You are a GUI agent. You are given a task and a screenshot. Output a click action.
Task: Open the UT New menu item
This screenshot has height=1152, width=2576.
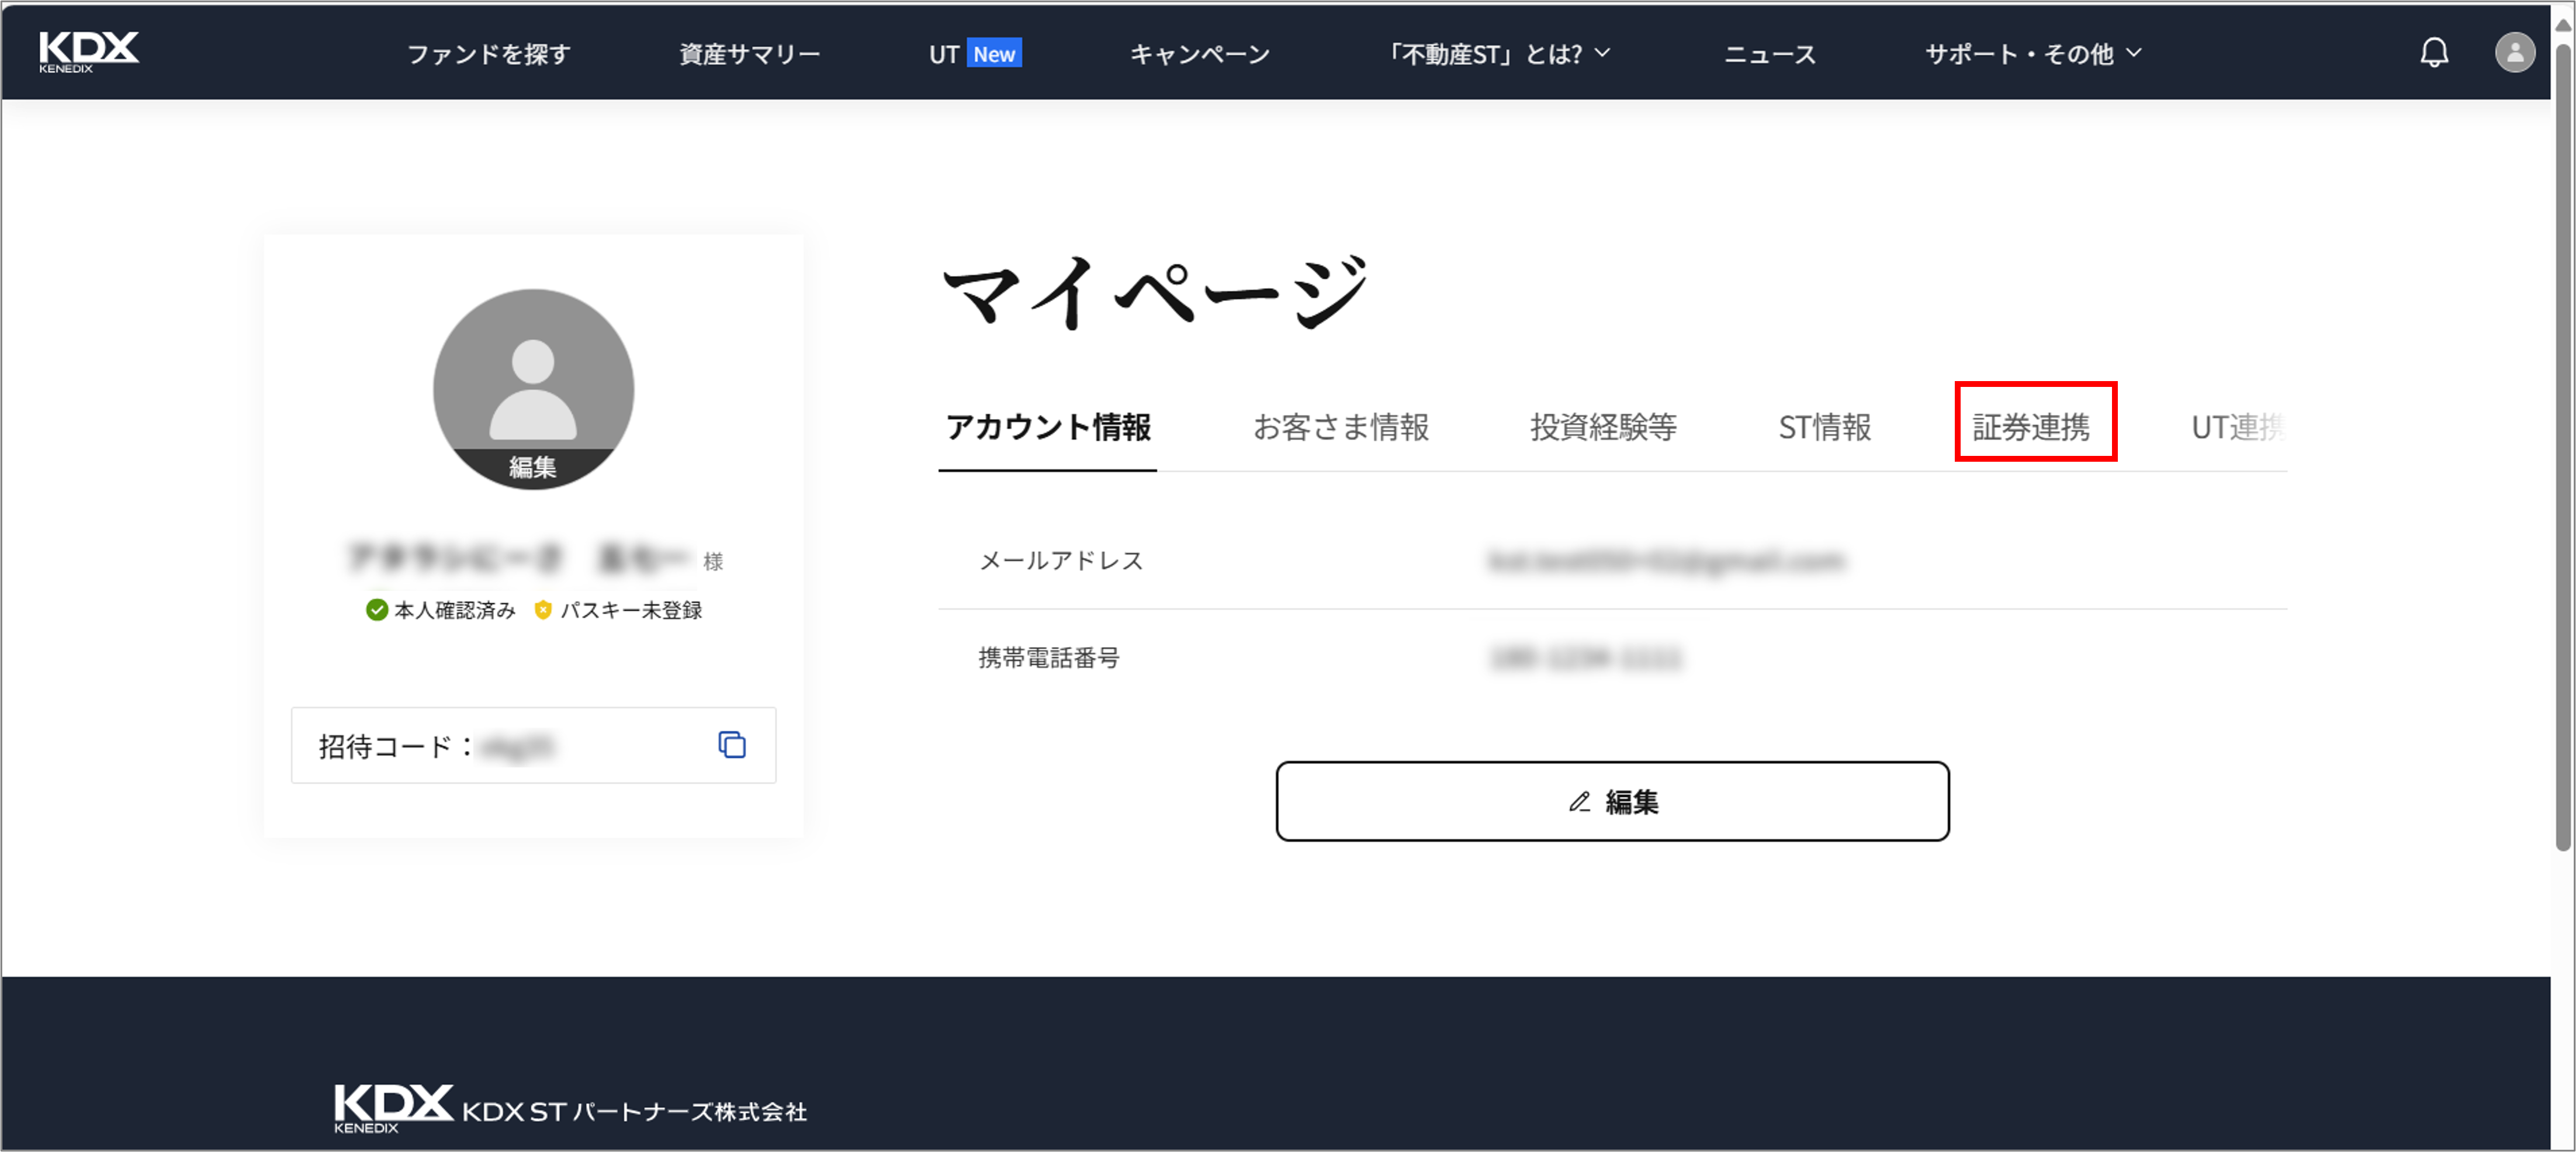point(975,54)
